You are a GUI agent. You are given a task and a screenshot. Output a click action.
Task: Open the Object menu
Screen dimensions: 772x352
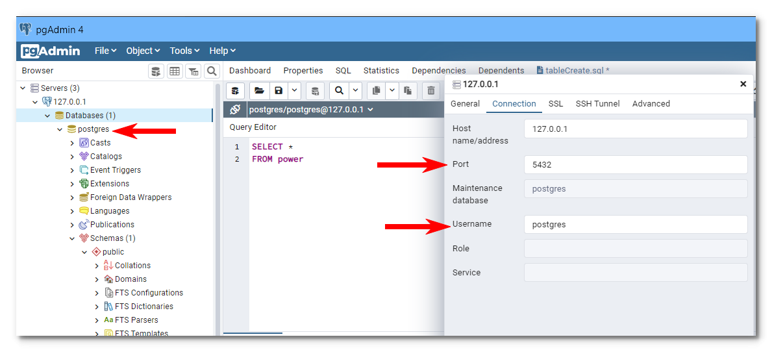coord(143,51)
